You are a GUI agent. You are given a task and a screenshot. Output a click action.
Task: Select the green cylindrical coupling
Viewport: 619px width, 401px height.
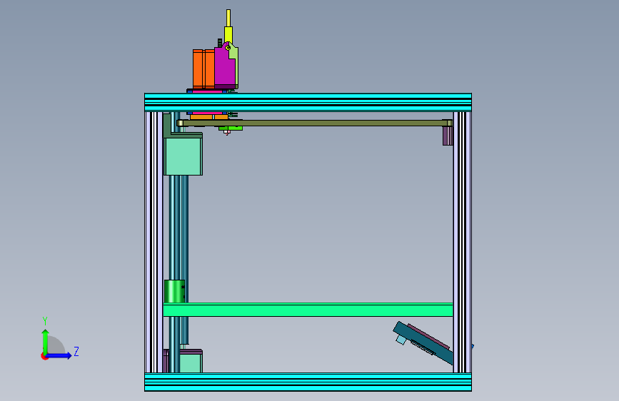(x=174, y=292)
